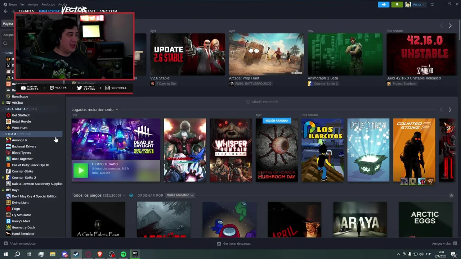Click the Garry's Mod sidebar icon
The width and height of the screenshot is (461, 259).
pyautogui.click(x=8, y=221)
